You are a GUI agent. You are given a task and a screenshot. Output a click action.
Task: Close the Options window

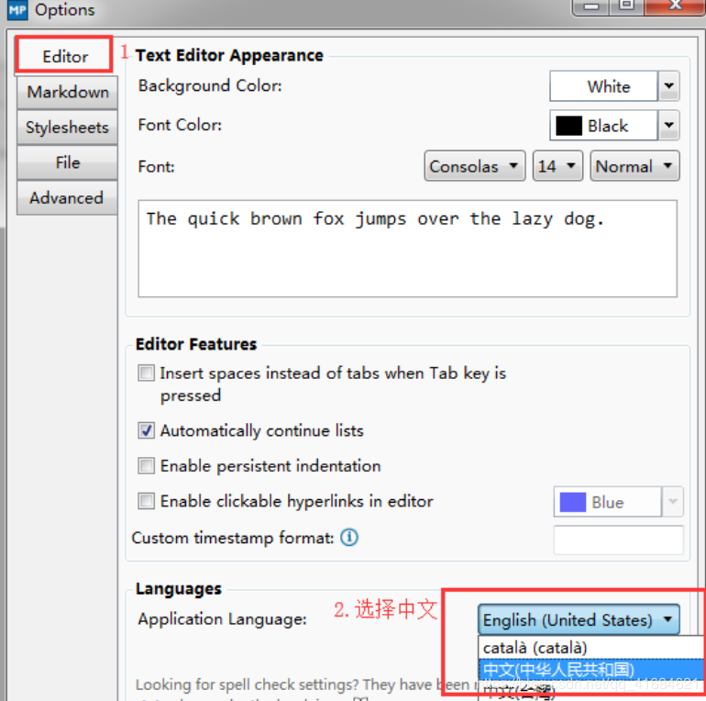coord(675,6)
